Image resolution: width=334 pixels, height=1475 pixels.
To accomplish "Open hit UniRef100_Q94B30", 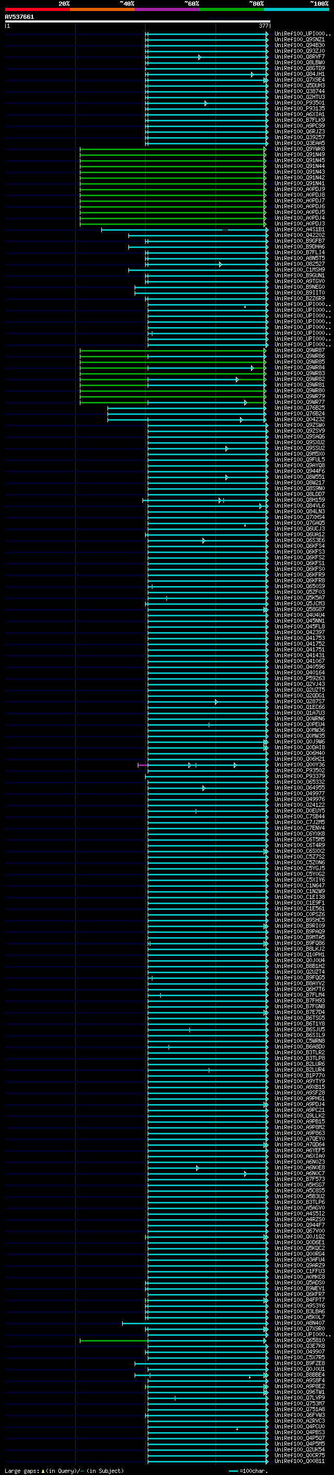I will click(x=300, y=45).
